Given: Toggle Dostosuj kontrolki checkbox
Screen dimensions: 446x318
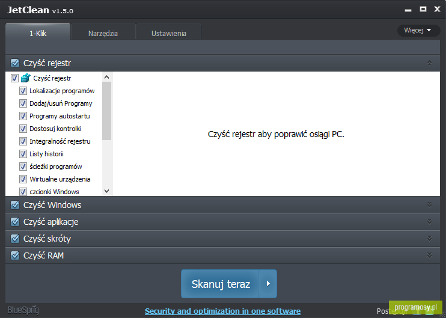Looking at the screenshot, I should click(23, 129).
